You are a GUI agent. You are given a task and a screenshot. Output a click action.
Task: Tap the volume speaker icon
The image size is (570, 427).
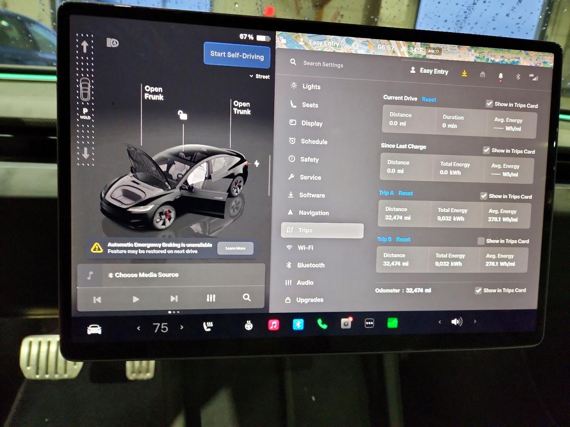[x=457, y=322]
